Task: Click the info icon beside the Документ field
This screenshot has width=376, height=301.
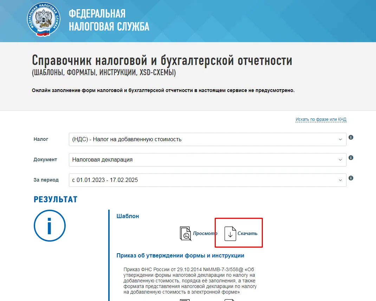Action: [x=351, y=158]
